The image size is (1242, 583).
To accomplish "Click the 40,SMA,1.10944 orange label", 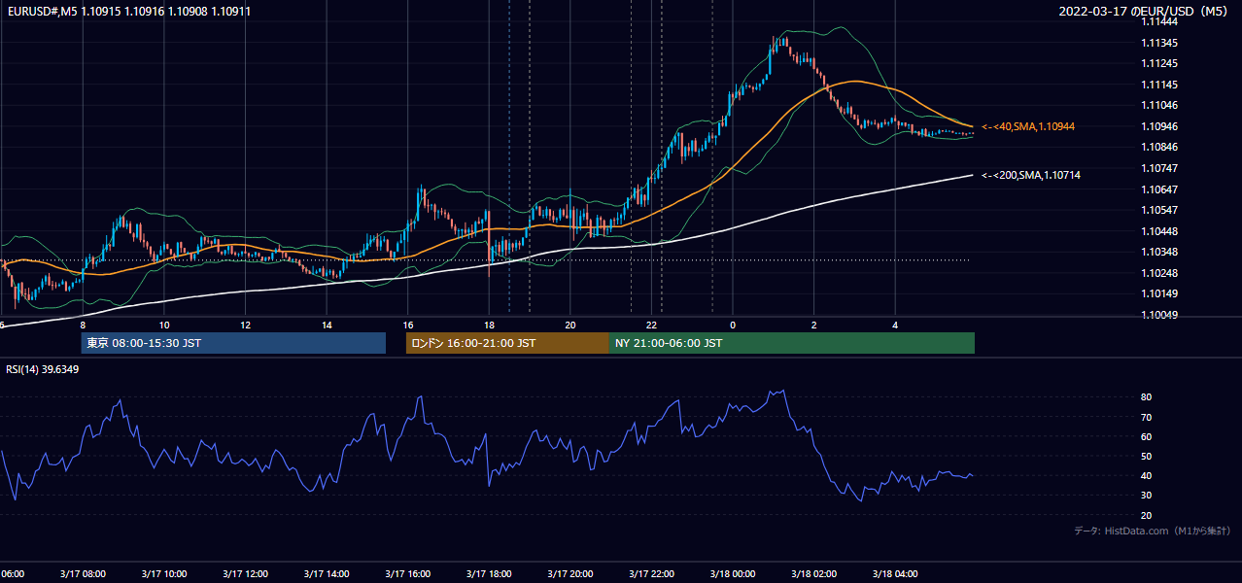I will 1027,126.
